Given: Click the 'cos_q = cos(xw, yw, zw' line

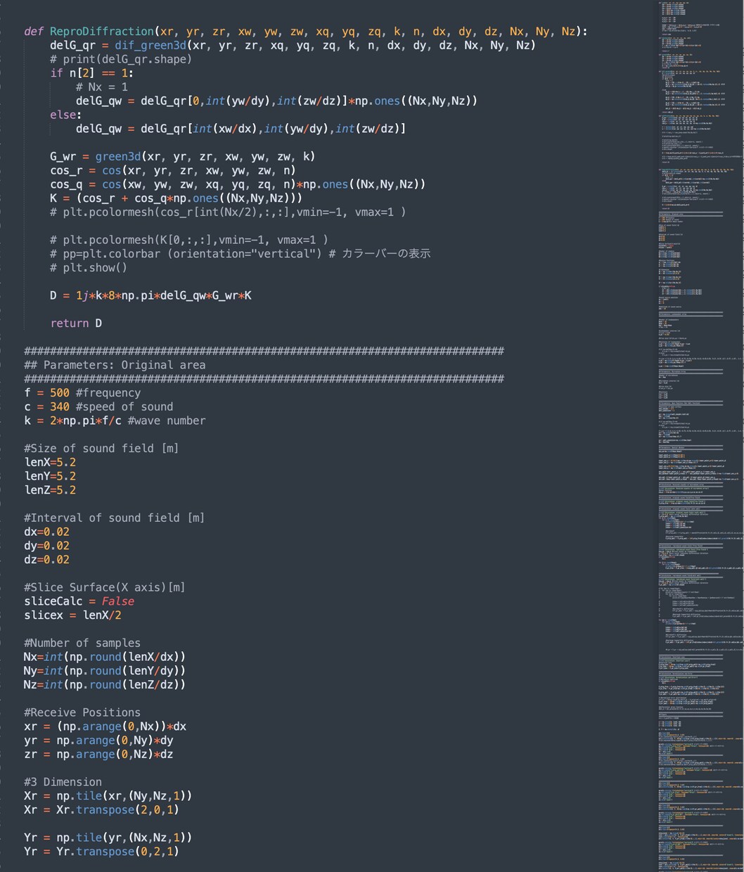Looking at the screenshot, I should coord(238,184).
